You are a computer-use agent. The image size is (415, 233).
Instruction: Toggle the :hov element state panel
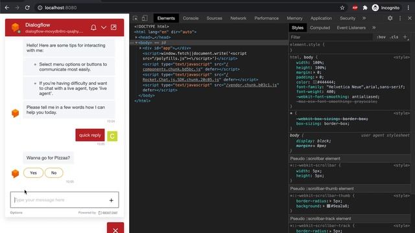pos(381,38)
